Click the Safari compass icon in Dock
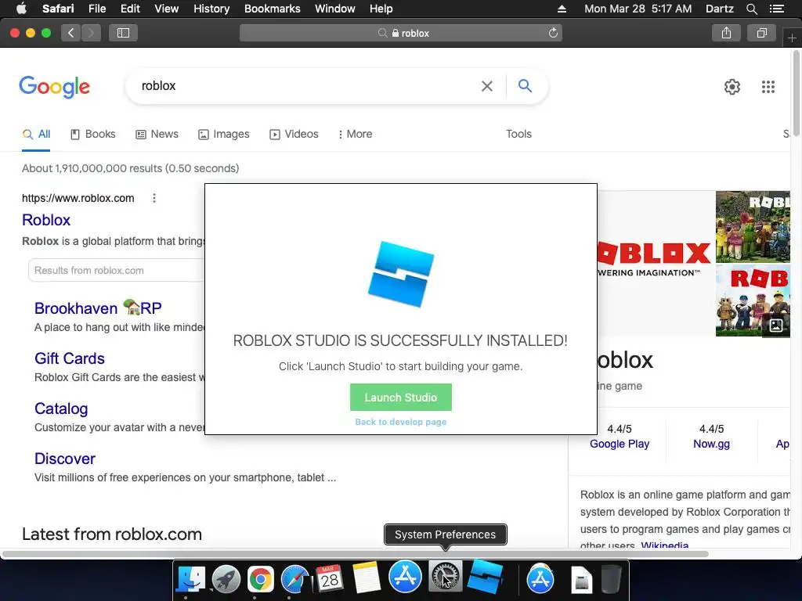This screenshot has height=601, width=802. tap(294, 579)
